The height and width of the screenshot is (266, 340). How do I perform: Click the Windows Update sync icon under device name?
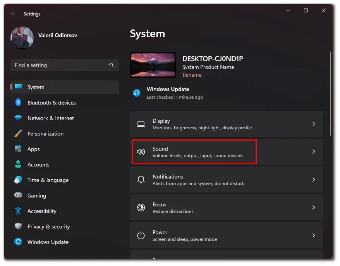pos(137,93)
